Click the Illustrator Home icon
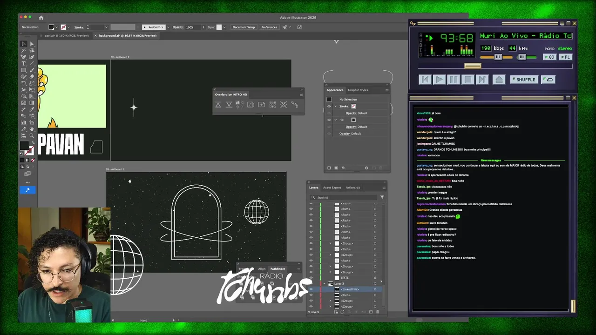596x335 pixels. coord(41,18)
